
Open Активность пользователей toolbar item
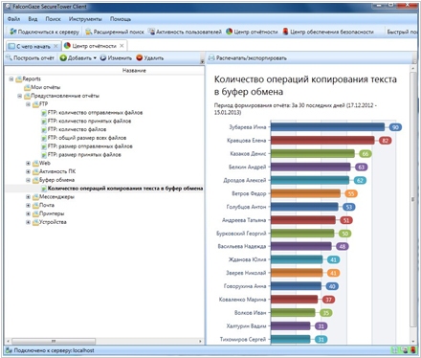tap(185, 32)
